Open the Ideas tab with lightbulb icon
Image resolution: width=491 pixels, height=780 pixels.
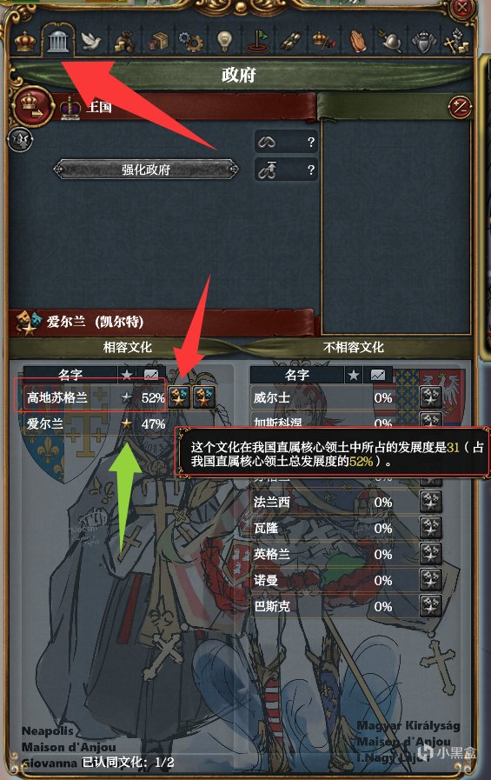click(x=224, y=42)
